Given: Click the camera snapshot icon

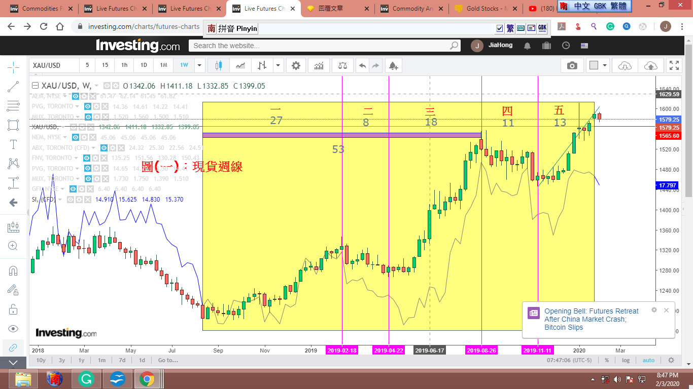Looking at the screenshot, I should coord(572,65).
